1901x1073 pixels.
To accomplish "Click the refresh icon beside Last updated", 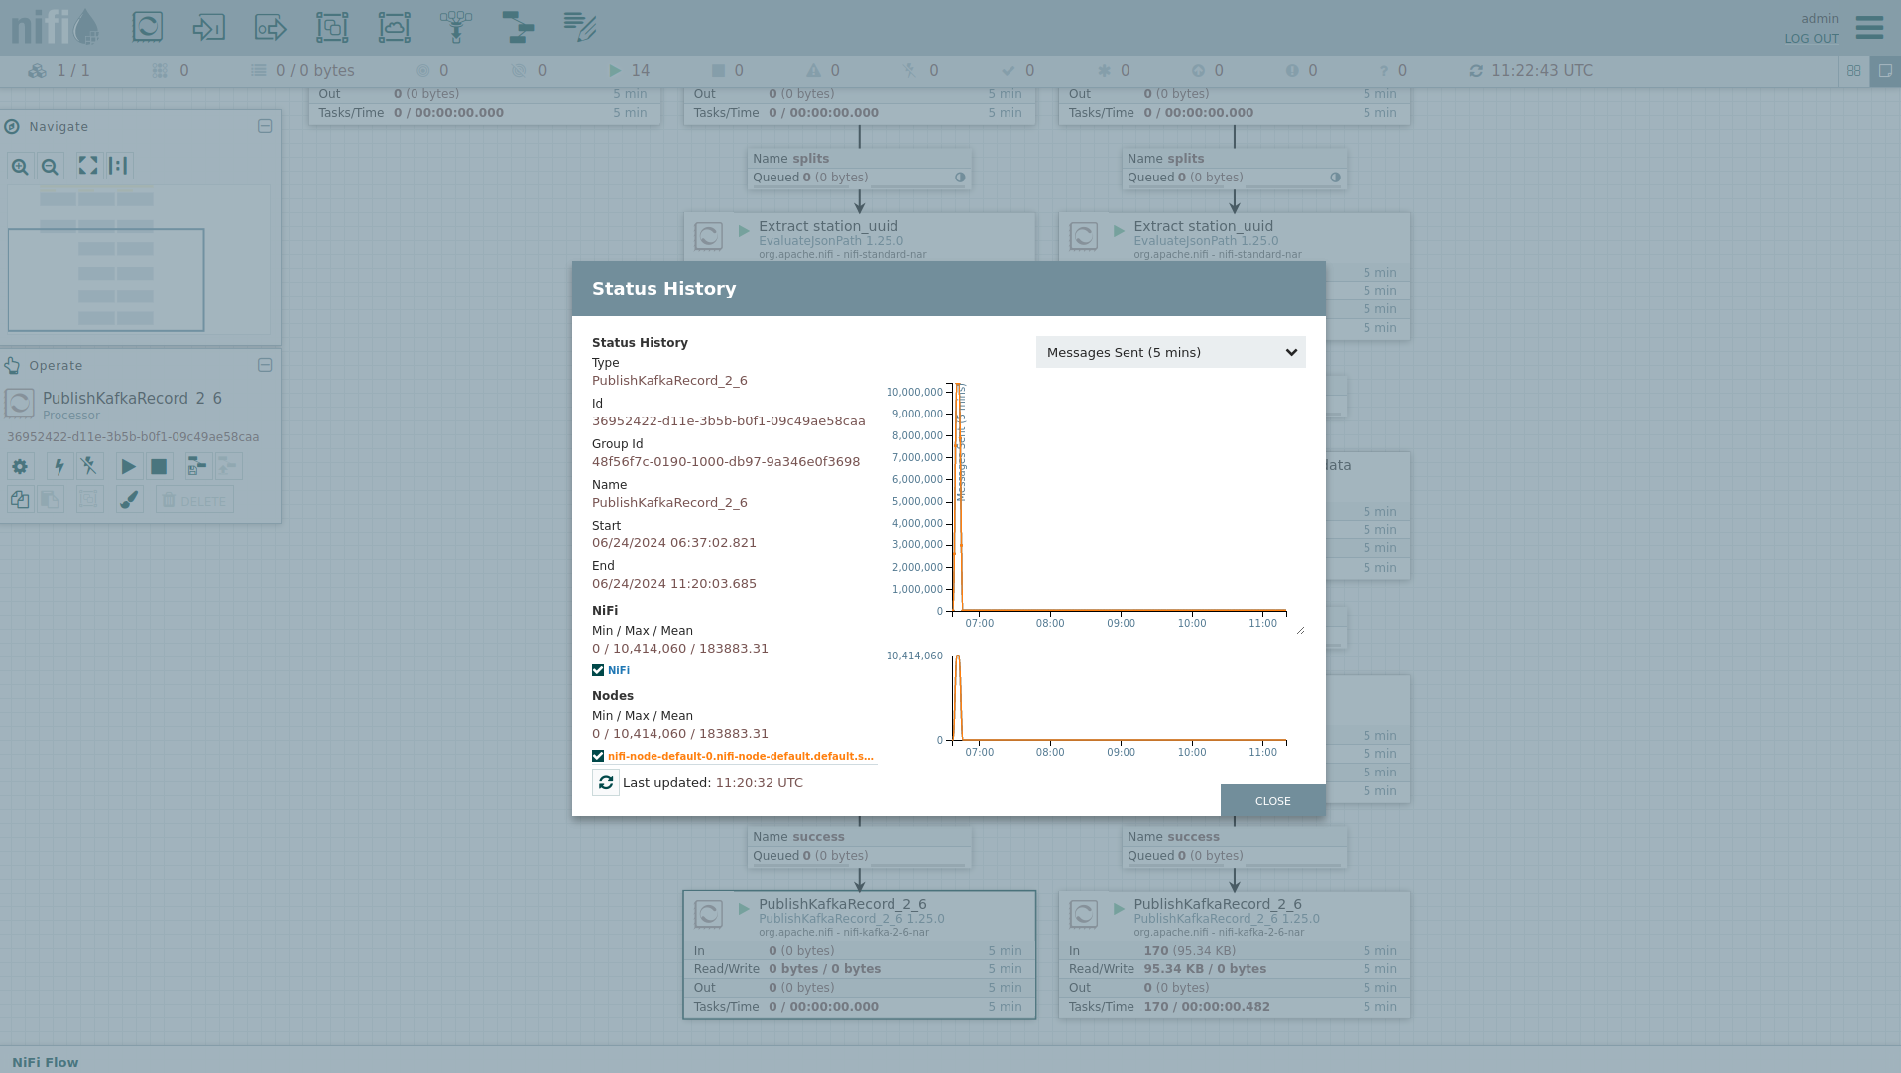I will point(605,782).
